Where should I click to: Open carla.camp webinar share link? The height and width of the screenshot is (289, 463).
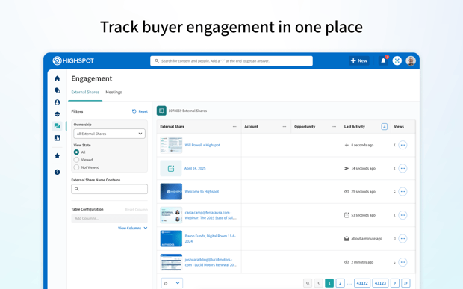211,215
